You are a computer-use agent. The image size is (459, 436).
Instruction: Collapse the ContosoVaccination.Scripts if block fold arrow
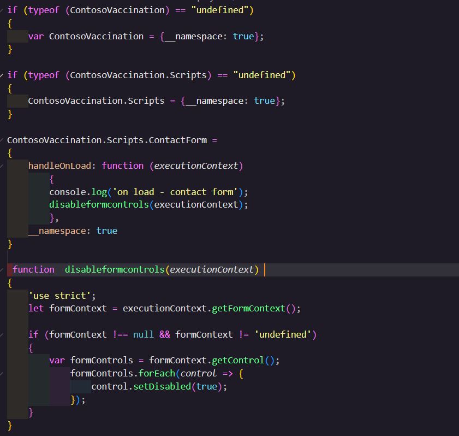pos(2,75)
